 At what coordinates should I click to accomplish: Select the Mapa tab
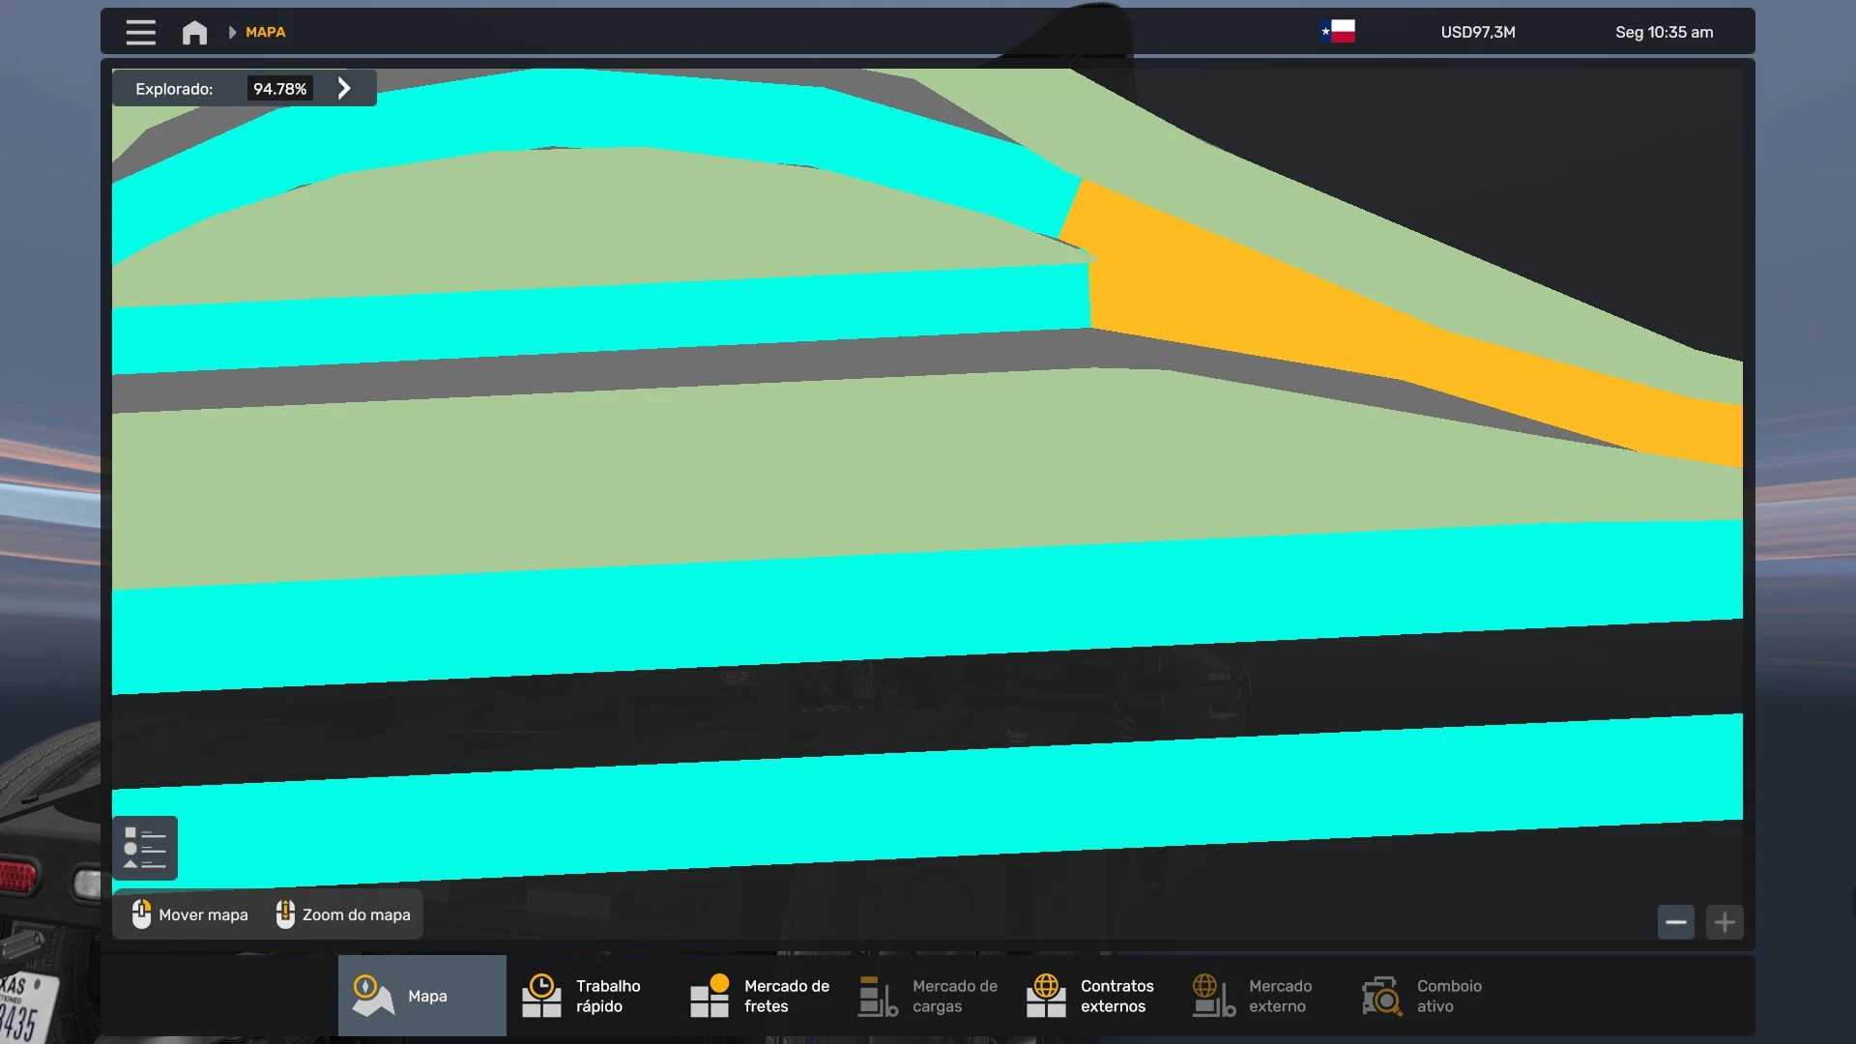click(421, 996)
